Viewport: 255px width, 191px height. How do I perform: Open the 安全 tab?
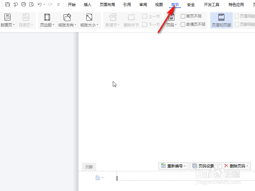(191, 5)
